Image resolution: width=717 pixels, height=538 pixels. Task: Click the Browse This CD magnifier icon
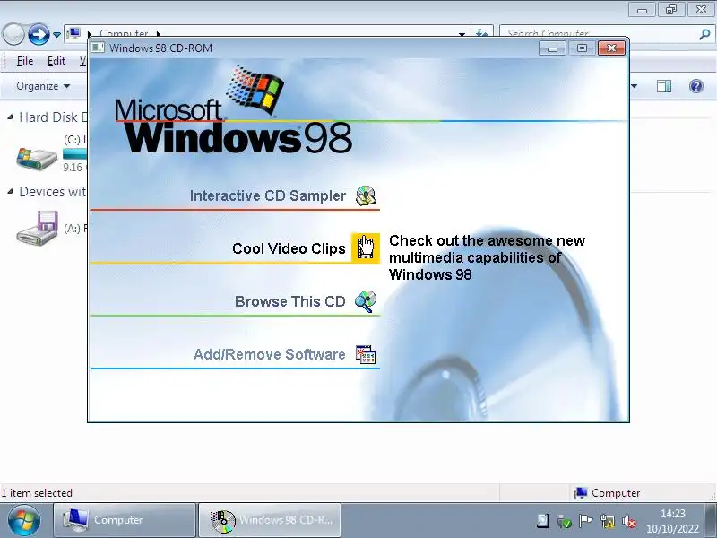coord(366,301)
